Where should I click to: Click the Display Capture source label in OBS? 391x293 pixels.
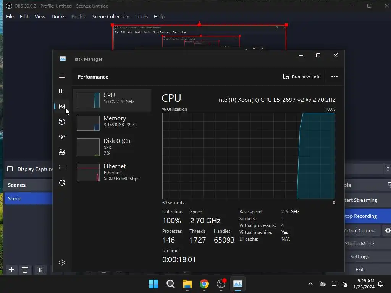click(x=35, y=169)
